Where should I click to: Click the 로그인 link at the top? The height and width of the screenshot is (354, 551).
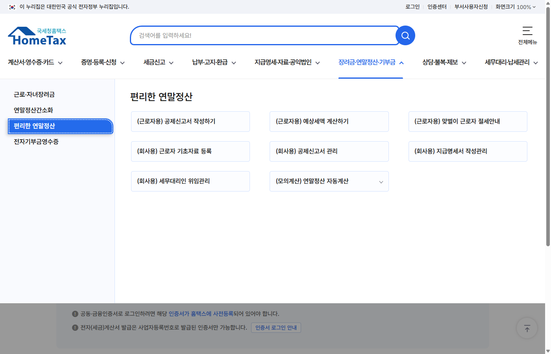tap(412, 7)
